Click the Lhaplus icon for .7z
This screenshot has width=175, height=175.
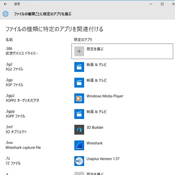79,161
